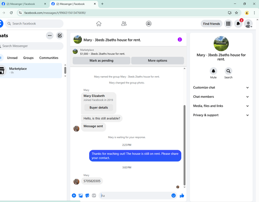
Task: Open Buyer details button
Action: (98, 108)
